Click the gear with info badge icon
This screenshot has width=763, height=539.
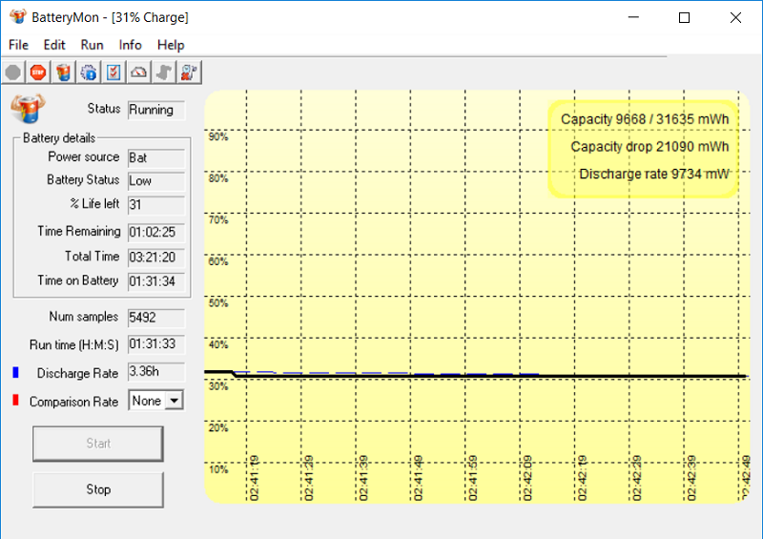click(x=89, y=72)
